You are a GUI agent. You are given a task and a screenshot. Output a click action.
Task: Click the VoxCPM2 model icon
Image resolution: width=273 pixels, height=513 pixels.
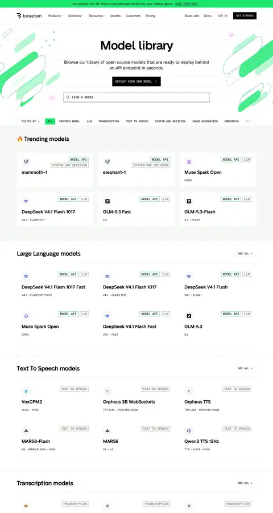(x=26, y=391)
